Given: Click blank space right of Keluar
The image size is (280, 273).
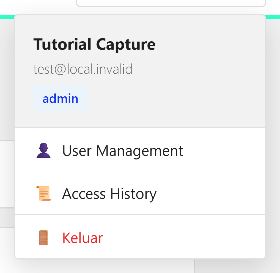Looking at the screenshot, I should (184, 238).
